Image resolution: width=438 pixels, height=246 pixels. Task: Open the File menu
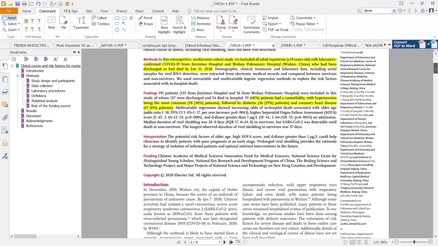(x=9, y=11)
